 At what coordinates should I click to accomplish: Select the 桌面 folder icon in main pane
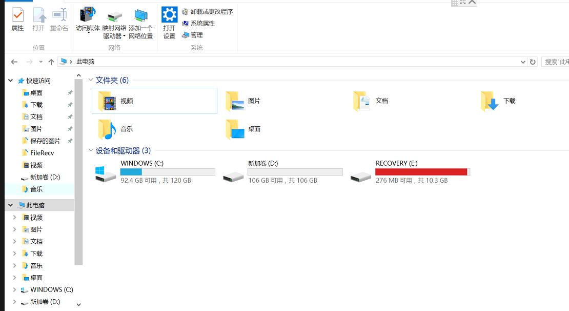235,129
